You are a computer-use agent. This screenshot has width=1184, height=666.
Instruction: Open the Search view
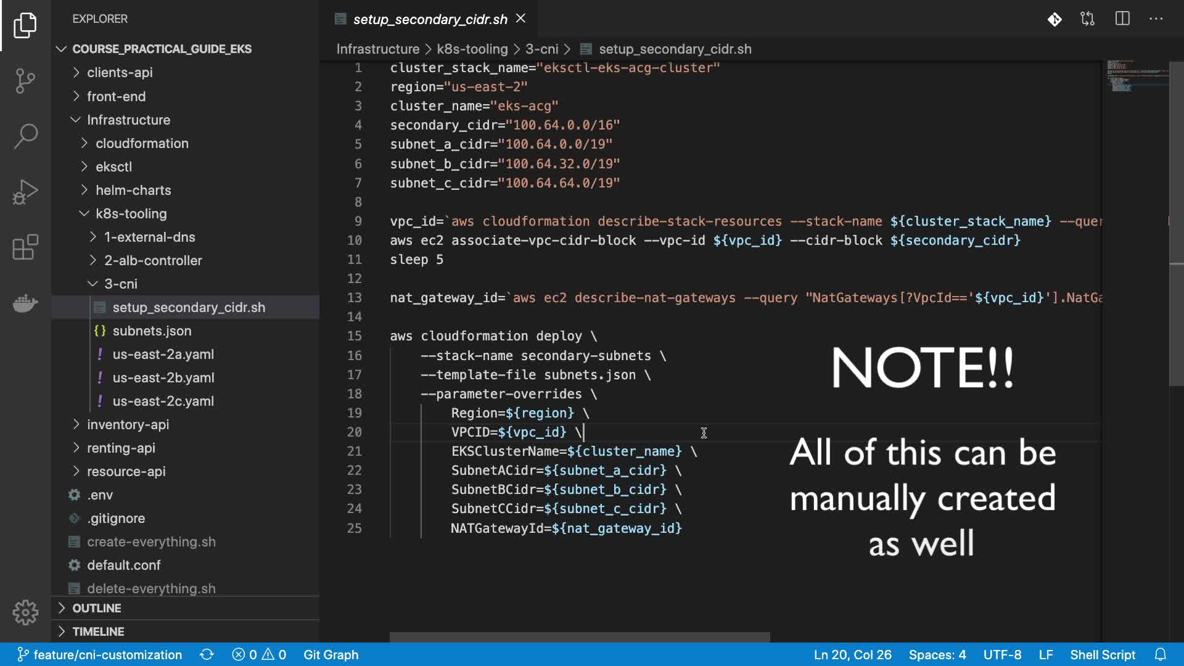pos(25,136)
